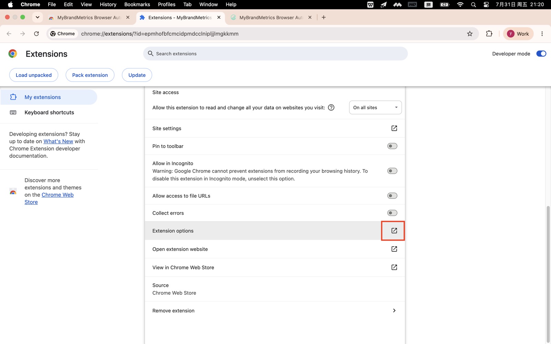
Task: Open the Extensions puzzle icon in toolbar
Action: point(489,34)
